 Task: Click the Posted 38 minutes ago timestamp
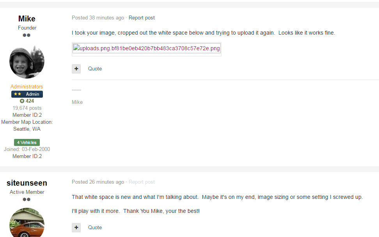point(98,18)
